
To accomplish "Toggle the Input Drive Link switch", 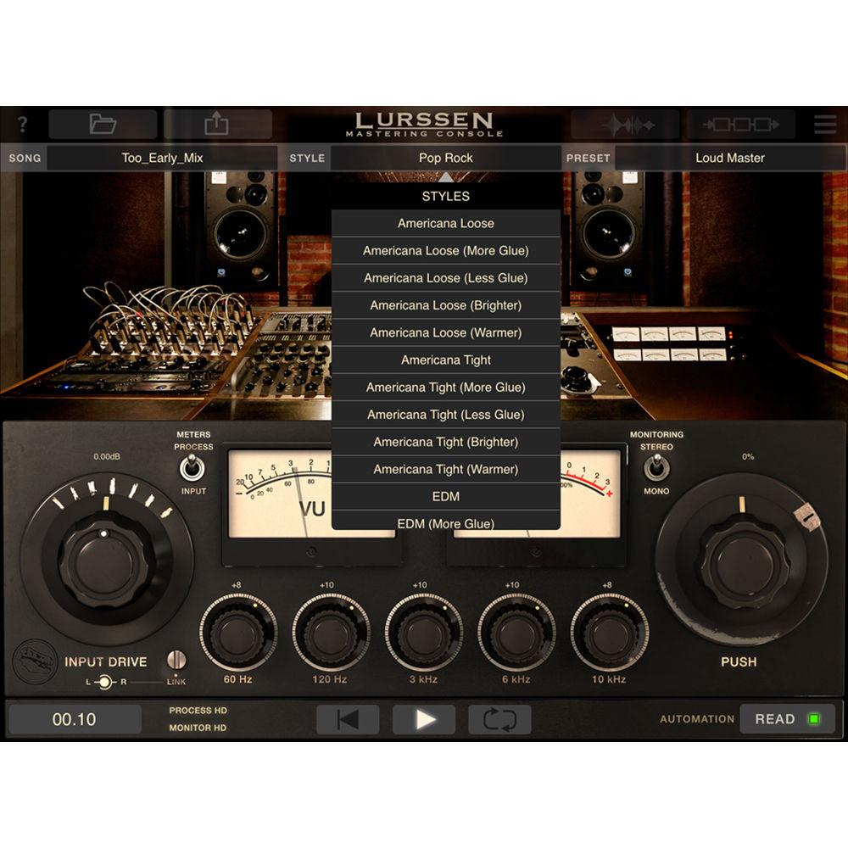I will [176, 660].
